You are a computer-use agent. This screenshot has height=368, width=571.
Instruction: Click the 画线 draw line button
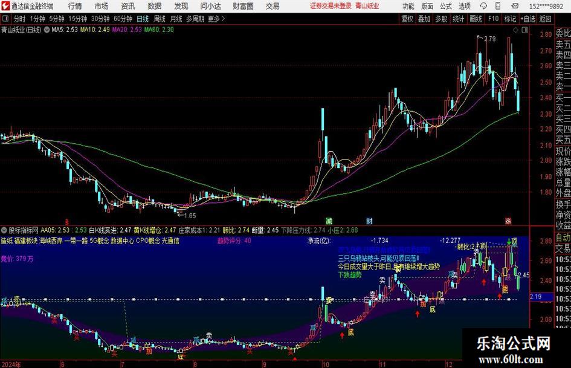(476, 19)
